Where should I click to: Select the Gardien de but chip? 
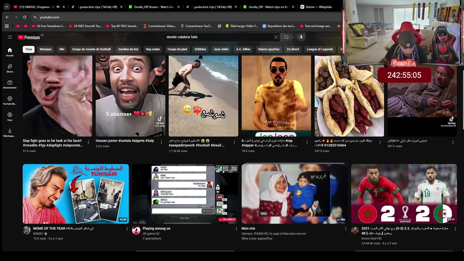pos(128,49)
